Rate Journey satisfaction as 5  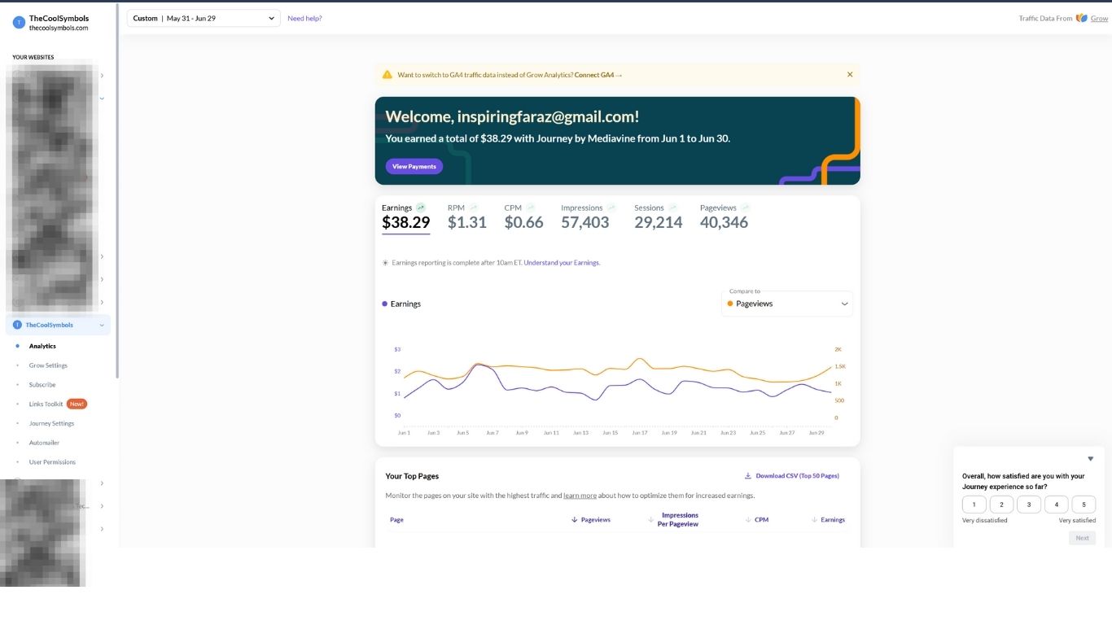(1084, 505)
